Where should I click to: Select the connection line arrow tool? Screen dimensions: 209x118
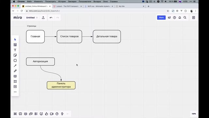point(15,66)
